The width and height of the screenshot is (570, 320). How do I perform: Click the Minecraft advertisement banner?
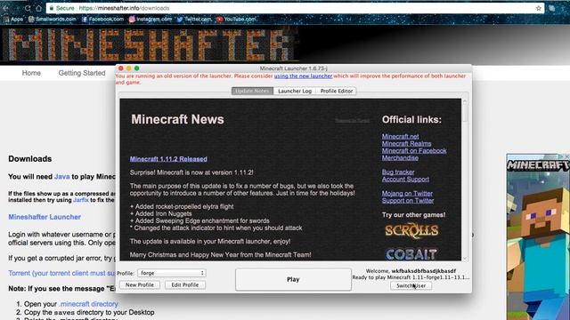pyautogui.click(x=538, y=236)
